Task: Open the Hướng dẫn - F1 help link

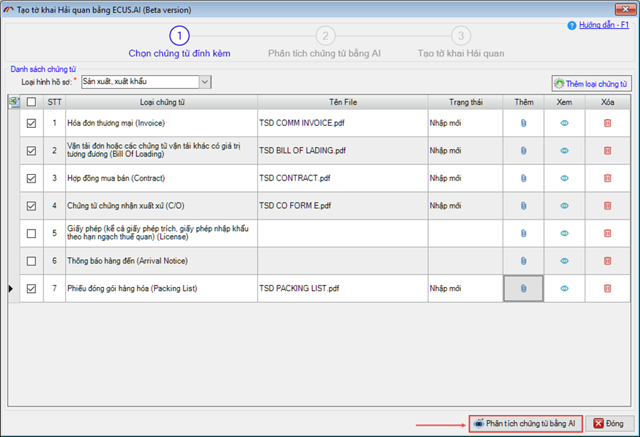Action: tap(603, 25)
